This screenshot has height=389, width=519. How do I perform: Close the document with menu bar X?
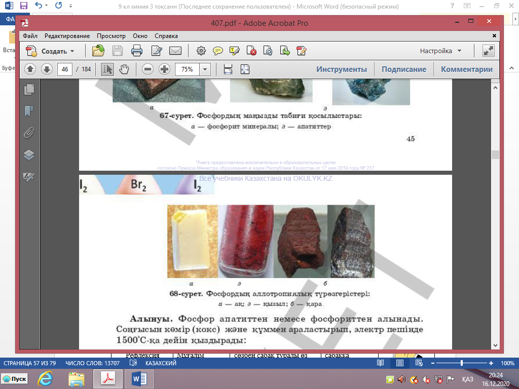pos(494,36)
